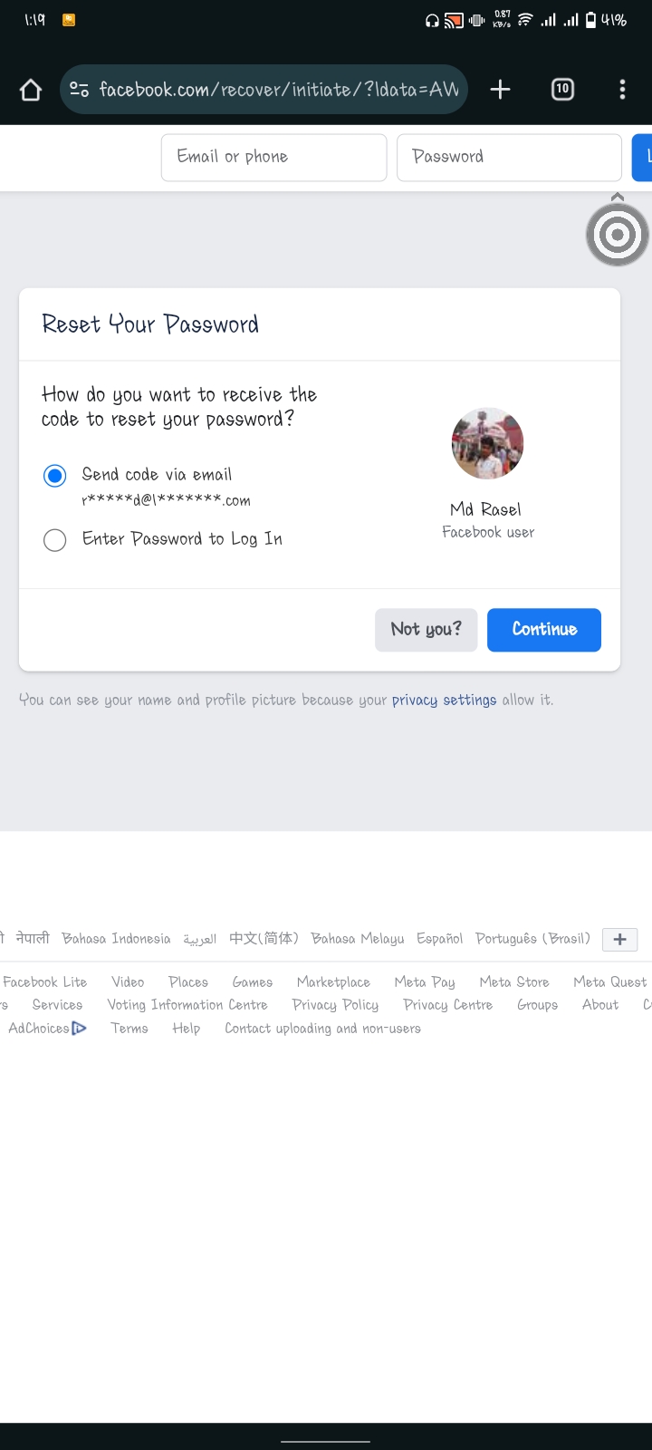This screenshot has height=1450, width=652.
Task: Switch language to Bahasa Indonesia
Action: click(116, 939)
